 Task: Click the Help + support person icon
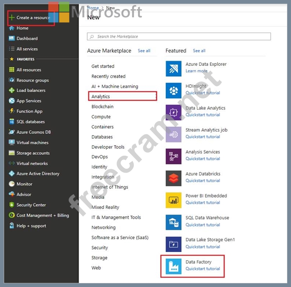pyautogui.click(x=12, y=226)
